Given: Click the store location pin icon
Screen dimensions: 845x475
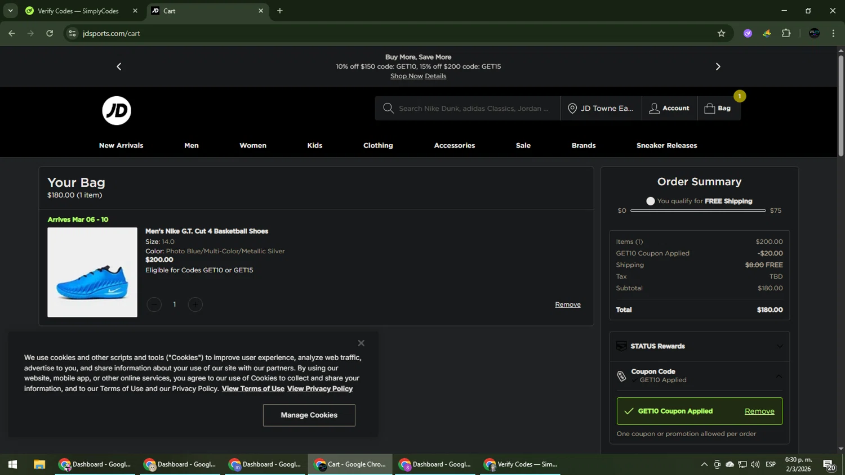Looking at the screenshot, I should [x=572, y=108].
